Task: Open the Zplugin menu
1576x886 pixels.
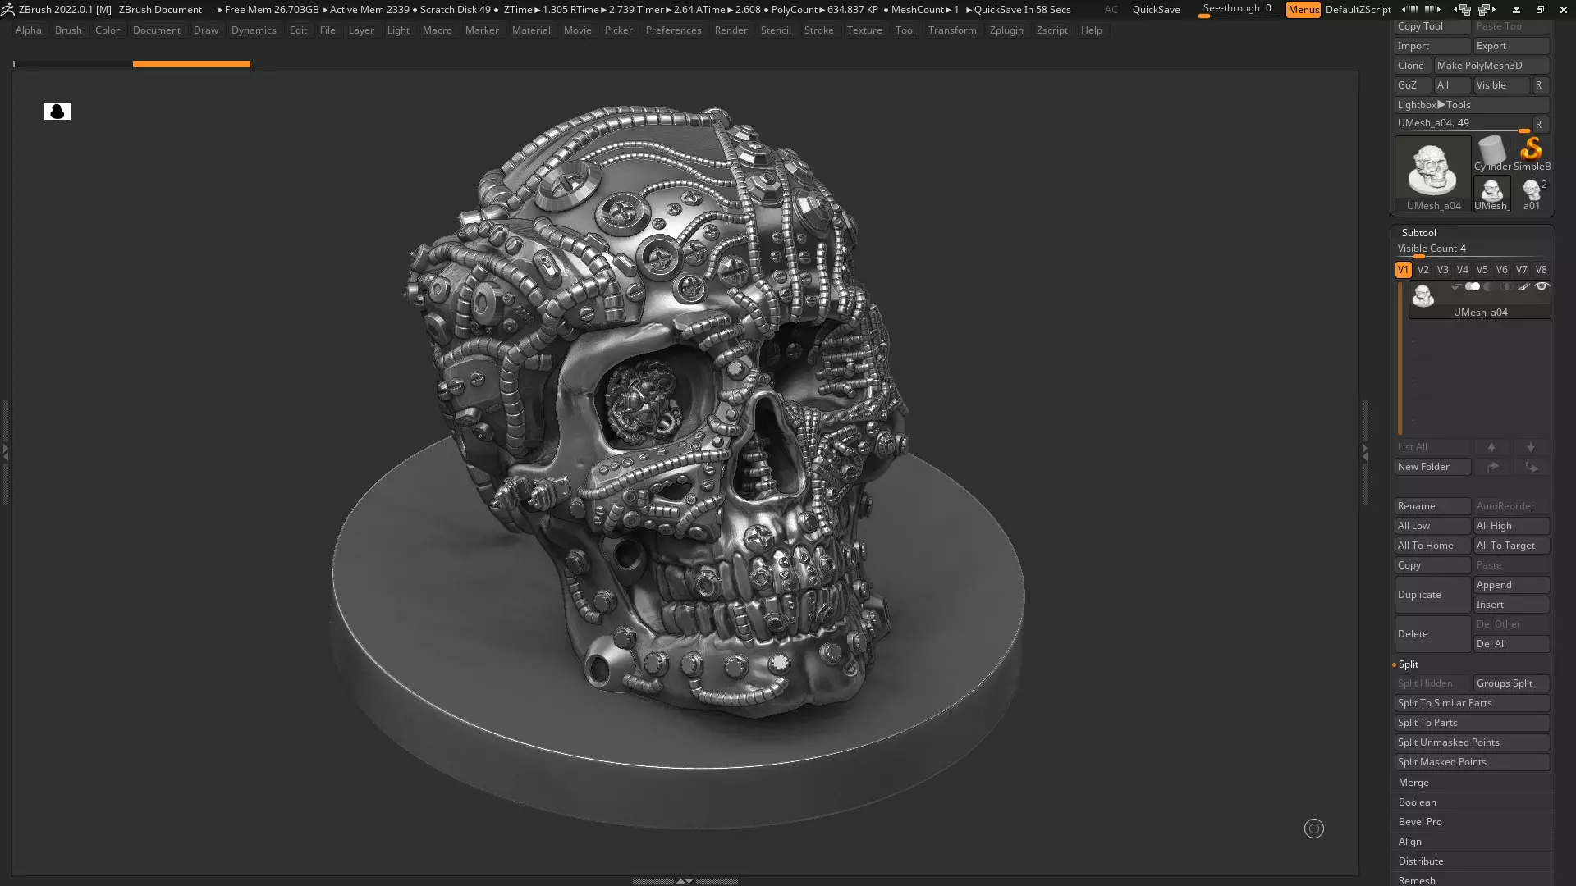Action: pos(1006,30)
